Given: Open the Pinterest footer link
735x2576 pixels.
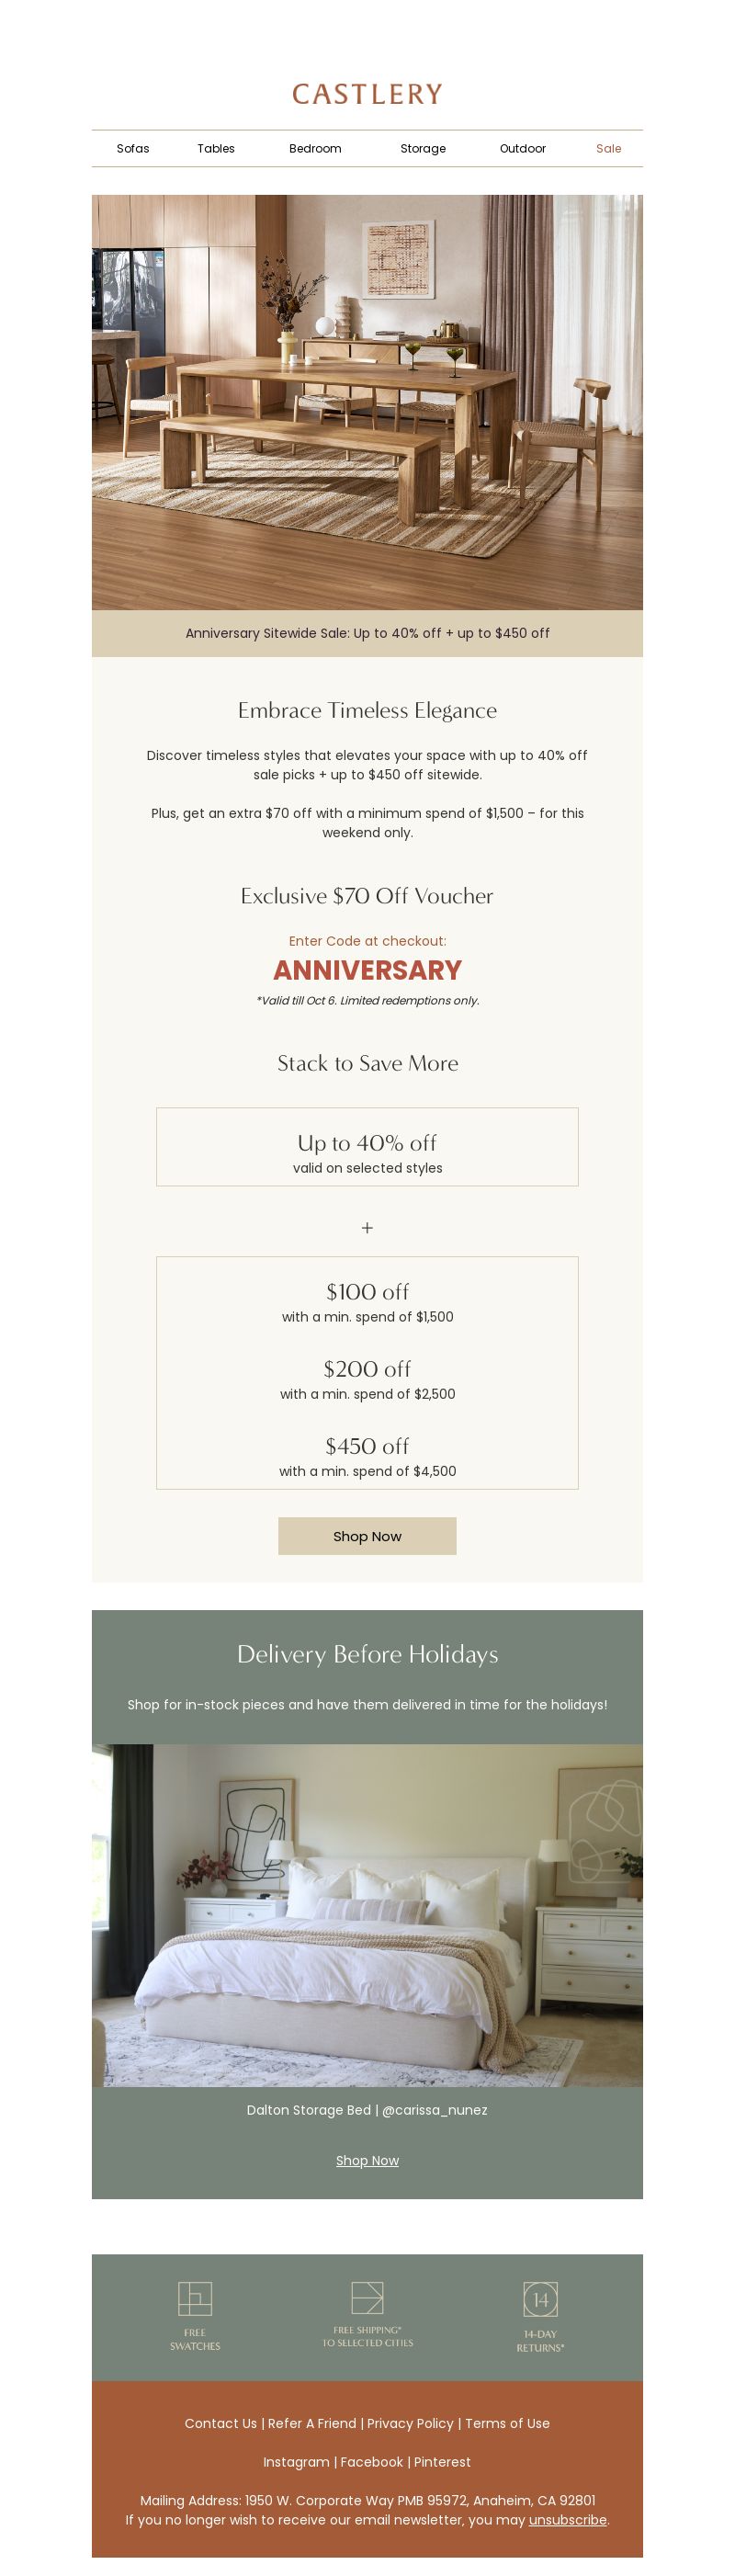Looking at the screenshot, I should (x=442, y=2462).
